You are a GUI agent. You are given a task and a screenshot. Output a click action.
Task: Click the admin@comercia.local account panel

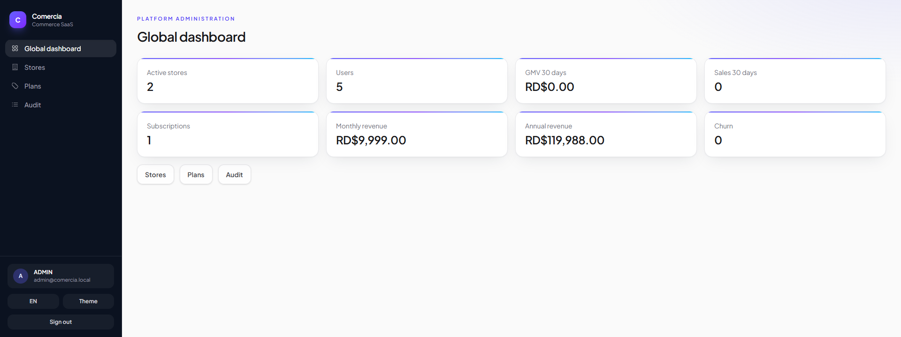[x=61, y=276]
